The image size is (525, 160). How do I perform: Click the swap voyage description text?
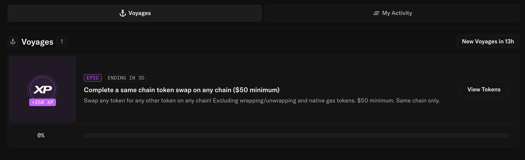(x=261, y=101)
